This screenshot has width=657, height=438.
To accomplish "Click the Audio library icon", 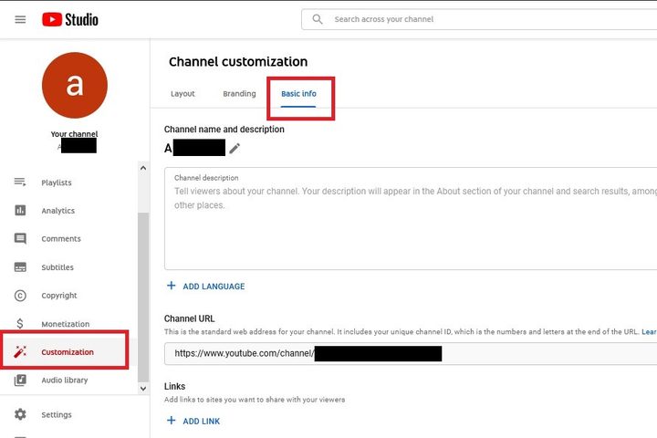I will tap(20, 381).
